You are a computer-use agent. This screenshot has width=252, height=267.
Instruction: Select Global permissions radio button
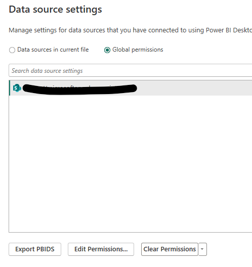(x=107, y=50)
